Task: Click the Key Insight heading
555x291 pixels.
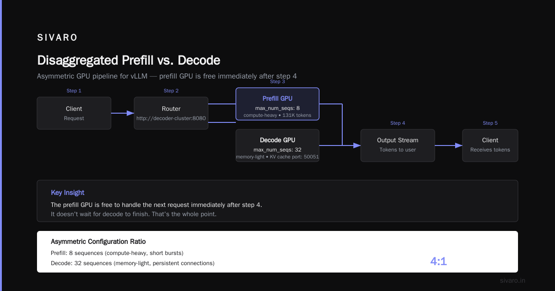Action: click(68, 193)
